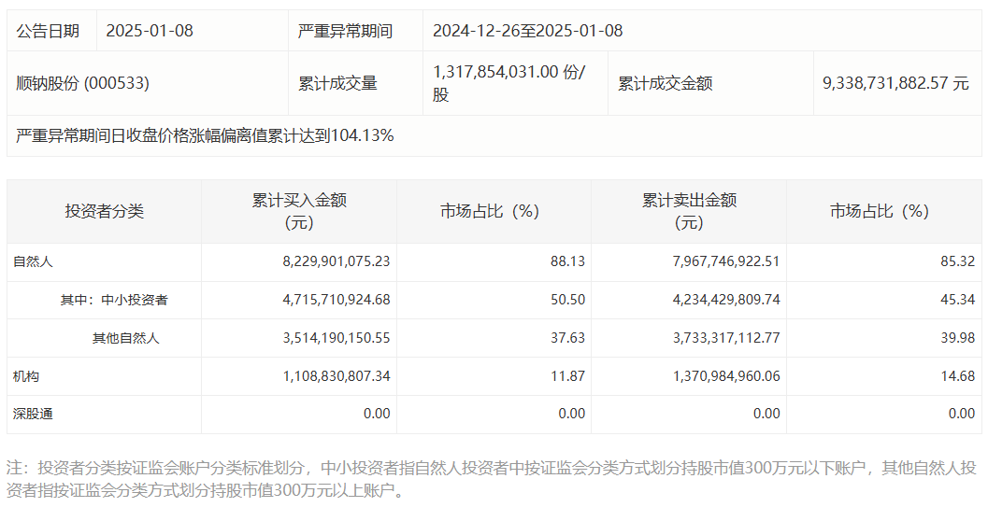Click the 公告日期 label cell

pos(51,31)
